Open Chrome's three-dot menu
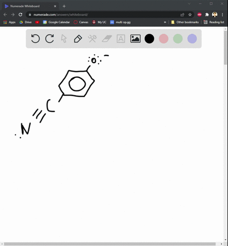The width and height of the screenshot is (228, 246). [222, 15]
